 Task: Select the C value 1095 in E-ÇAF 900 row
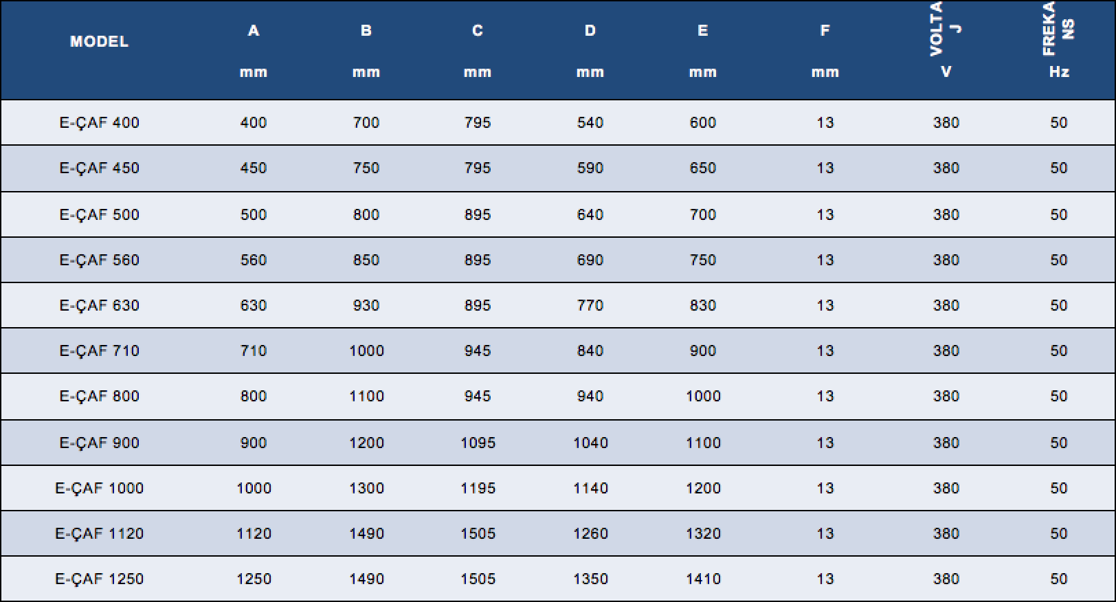[478, 443]
